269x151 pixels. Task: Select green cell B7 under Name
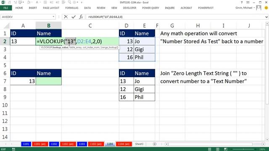(49, 81)
